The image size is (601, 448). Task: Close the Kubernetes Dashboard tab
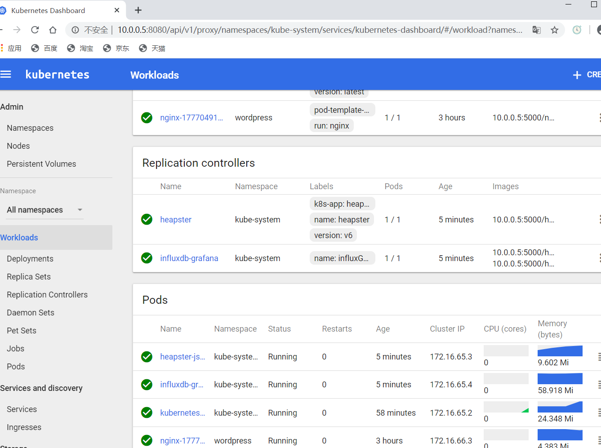pos(117,10)
